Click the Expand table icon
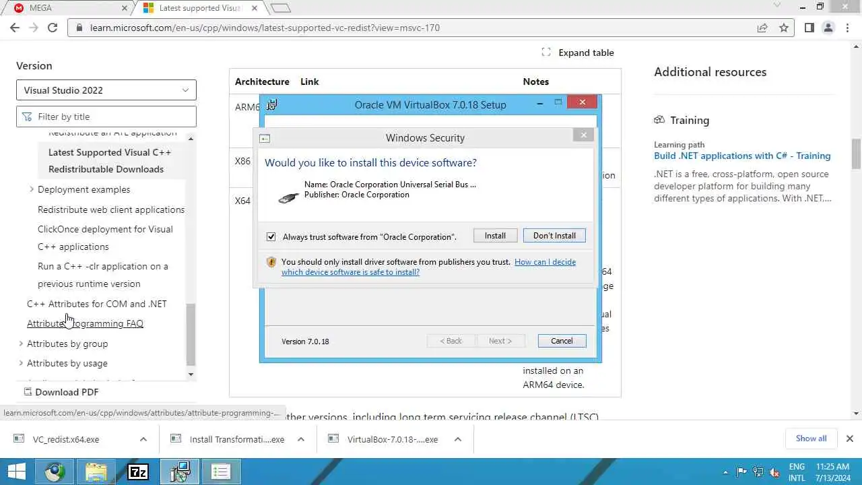 click(x=546, y=53)
